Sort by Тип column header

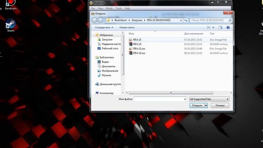[x=212, y=34]
